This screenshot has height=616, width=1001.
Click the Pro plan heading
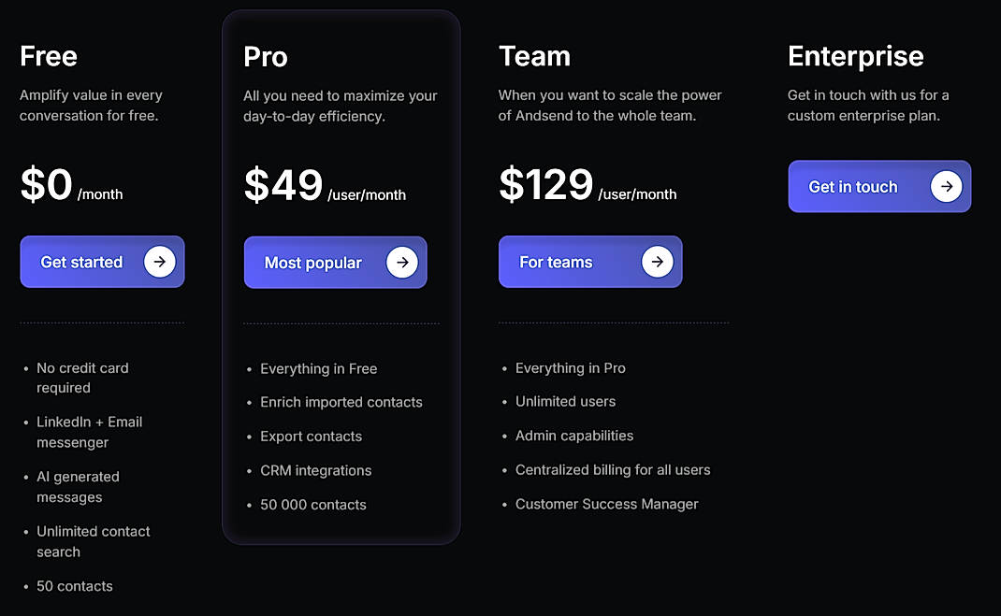265,56
